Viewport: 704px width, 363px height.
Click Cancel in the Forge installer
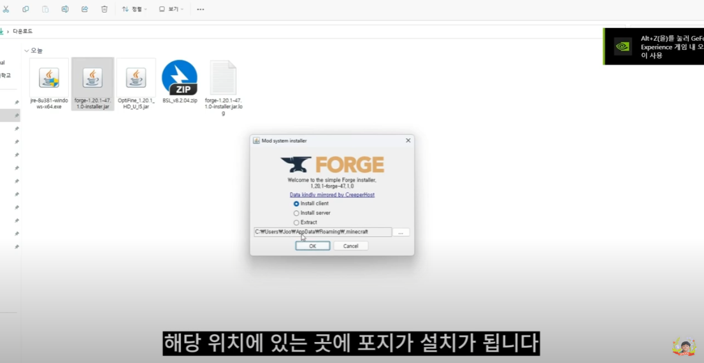(x=350, y=246)
